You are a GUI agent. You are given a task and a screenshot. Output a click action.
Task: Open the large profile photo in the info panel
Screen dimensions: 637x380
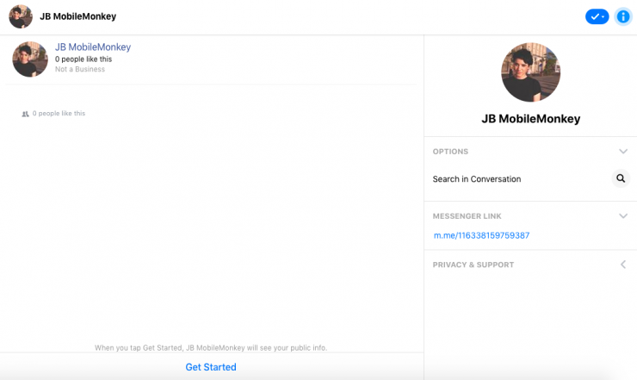(x=530, y=72)
